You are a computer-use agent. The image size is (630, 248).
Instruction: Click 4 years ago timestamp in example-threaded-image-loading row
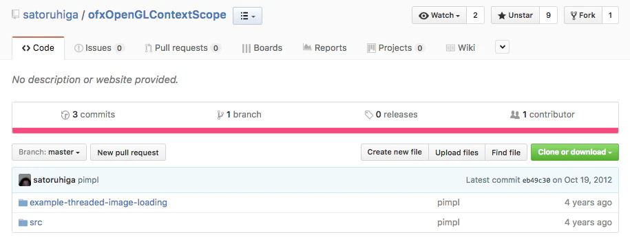click(x=588, y=203)
